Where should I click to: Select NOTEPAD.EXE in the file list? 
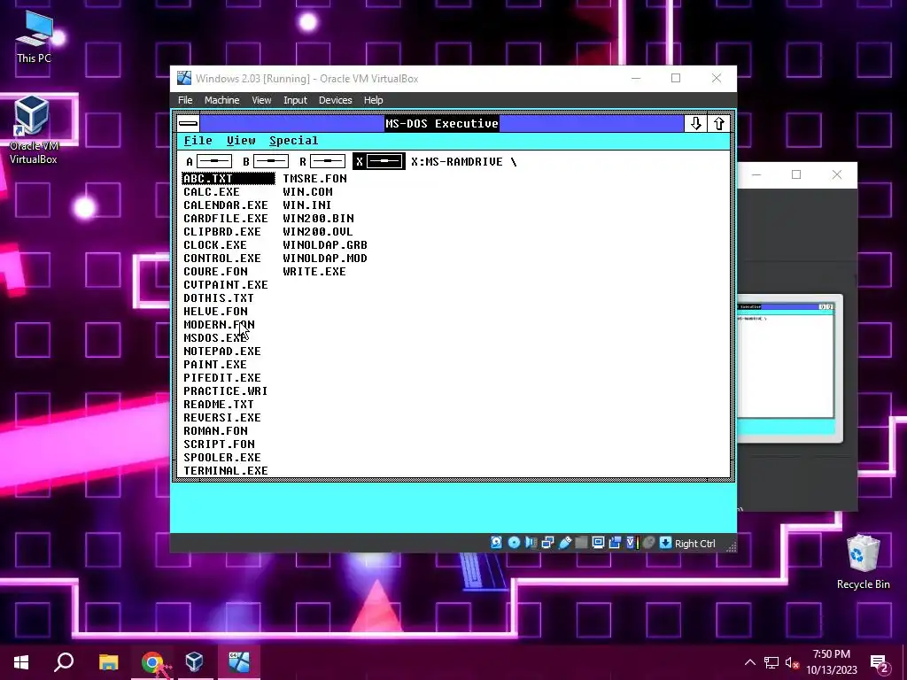(x=222, y=352)
